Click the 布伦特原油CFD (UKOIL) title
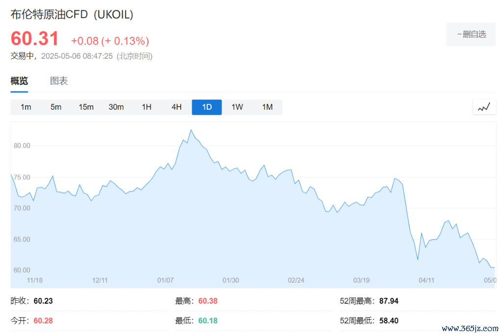 (72, 15)
